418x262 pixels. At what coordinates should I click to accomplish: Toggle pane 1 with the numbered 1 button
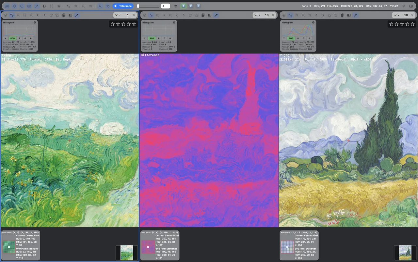tap(184, 6)
